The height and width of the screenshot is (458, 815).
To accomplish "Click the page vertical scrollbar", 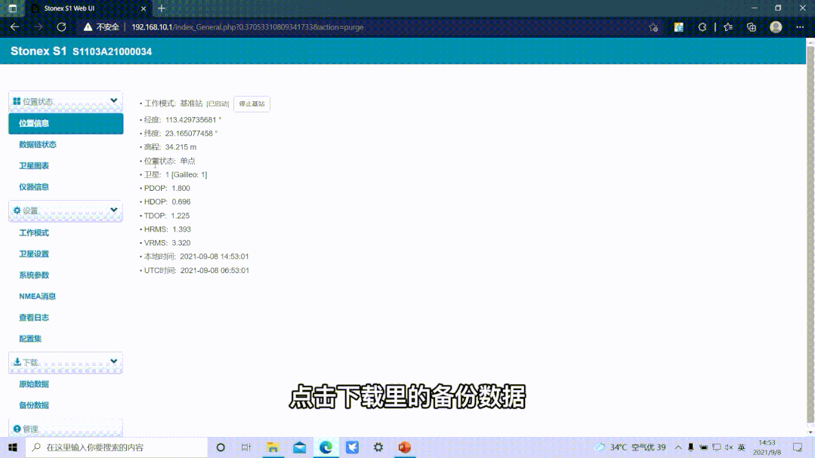I will tap(810, 226).
